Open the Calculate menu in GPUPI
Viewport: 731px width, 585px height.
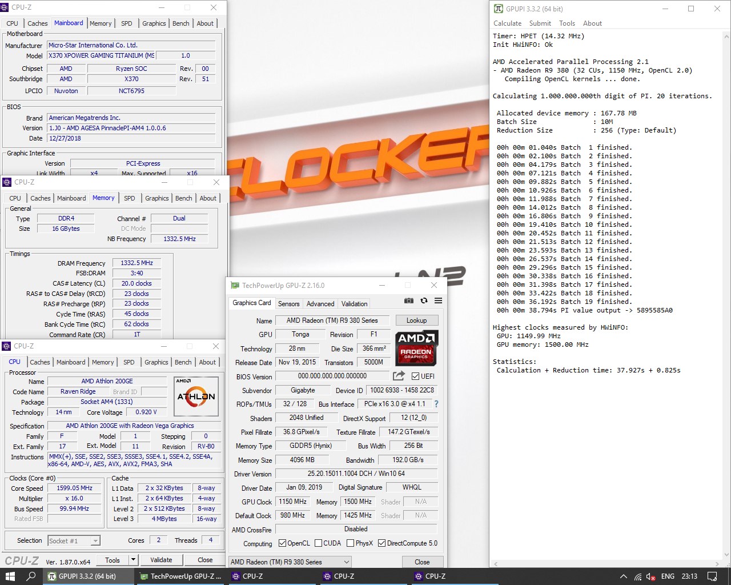pyautogui.click(x=507, y=23)
